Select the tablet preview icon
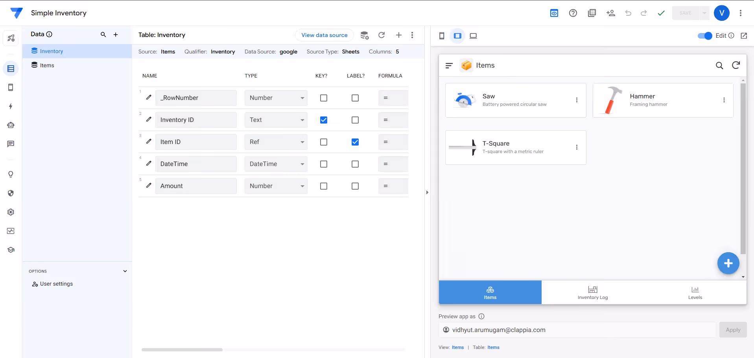This screenshot has height=358, width=754. pyautogui.click(x=457, y=36)
